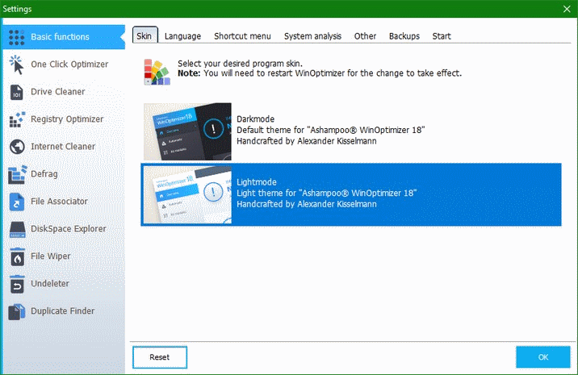Click the Reset button
The width and height of the screenshot is (578, 375).
click(x=160, y=357)
